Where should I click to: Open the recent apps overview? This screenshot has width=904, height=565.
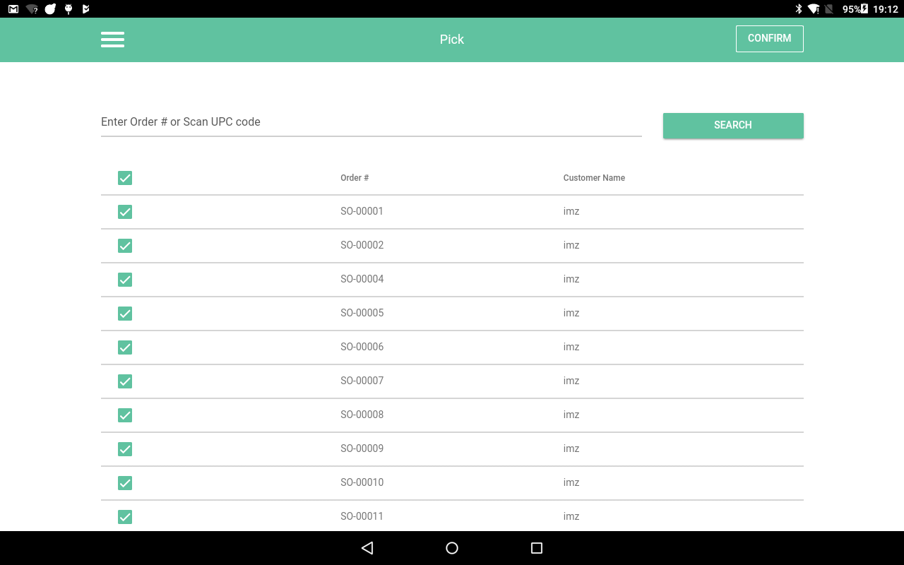[x=537, y=548]
